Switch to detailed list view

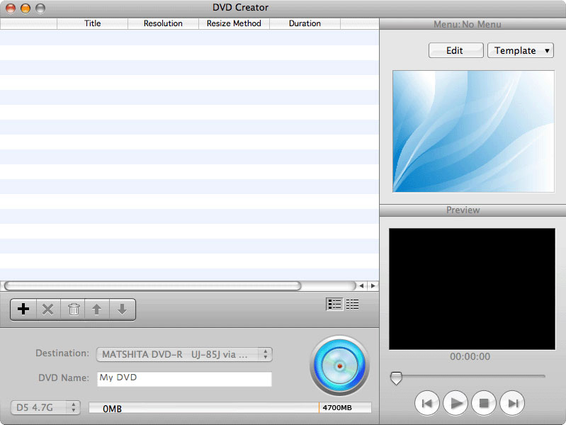pos(334,304)
